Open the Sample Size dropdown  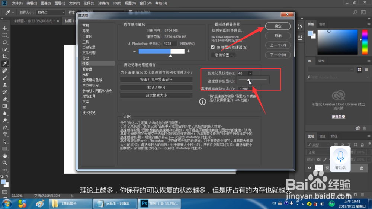51,12
